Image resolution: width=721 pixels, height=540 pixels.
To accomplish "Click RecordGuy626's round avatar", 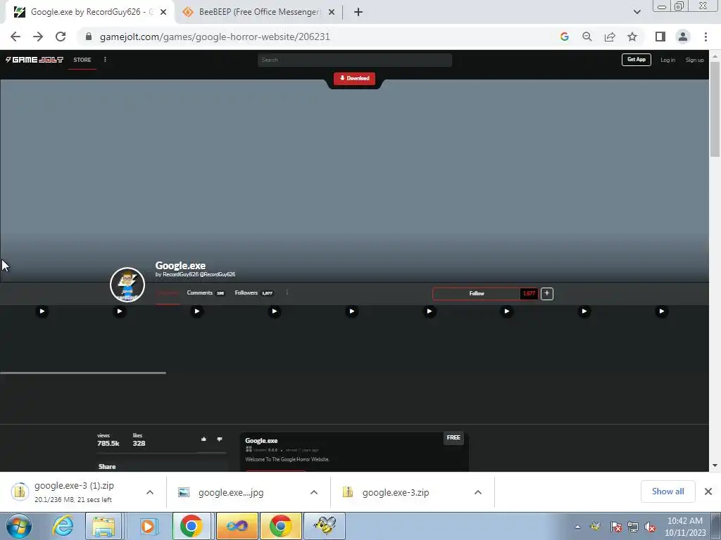I will tap(127, 285).
